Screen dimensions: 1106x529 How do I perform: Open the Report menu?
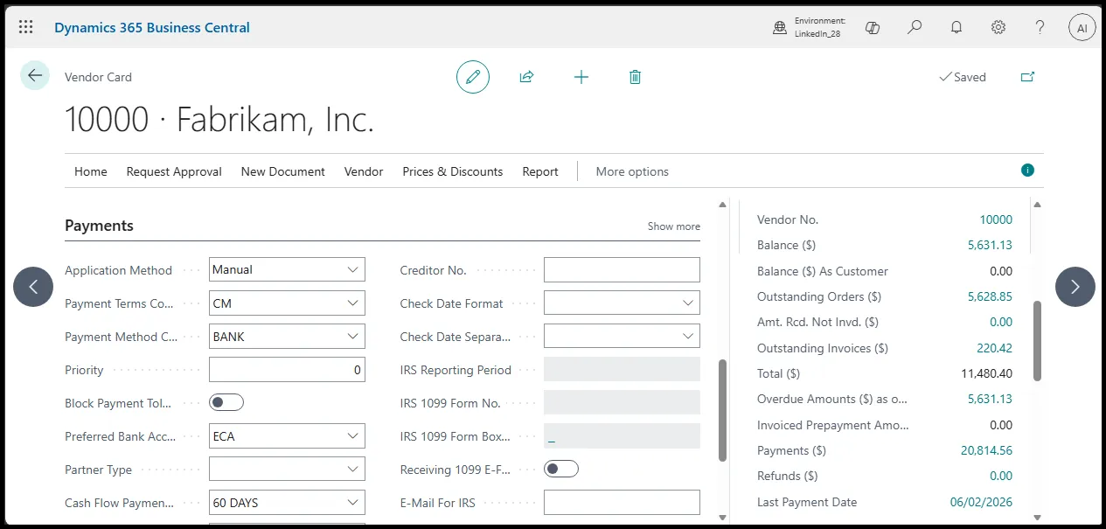(540, 171)
